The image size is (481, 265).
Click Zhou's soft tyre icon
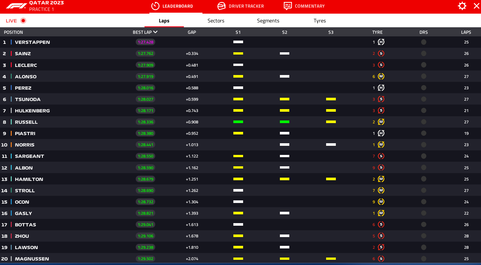[381, 236]
